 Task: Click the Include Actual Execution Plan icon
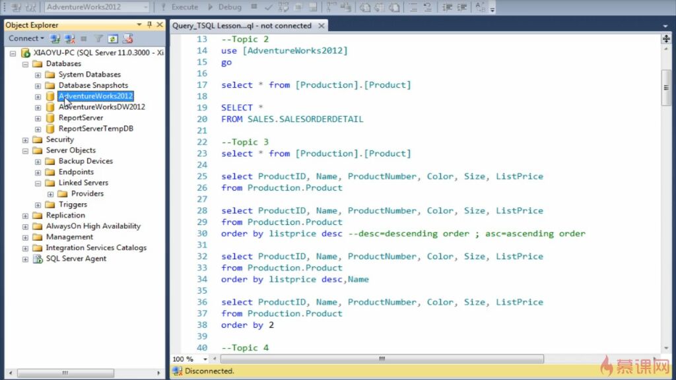[x=331, y=7]
